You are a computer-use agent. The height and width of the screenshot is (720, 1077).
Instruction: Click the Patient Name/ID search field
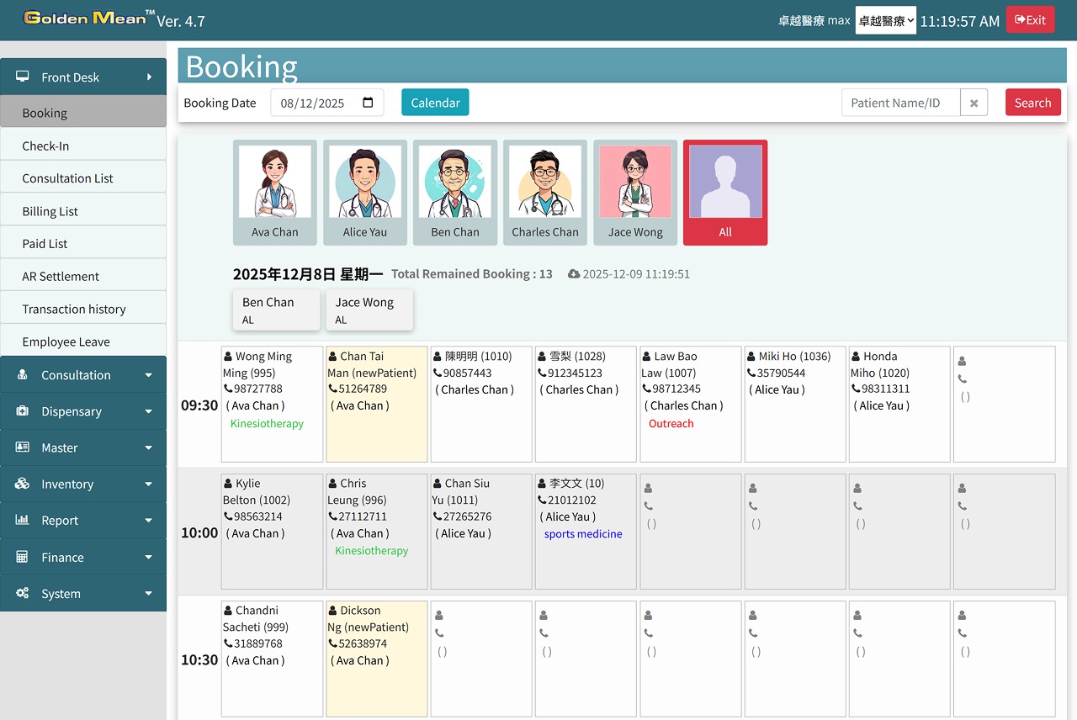900,103
